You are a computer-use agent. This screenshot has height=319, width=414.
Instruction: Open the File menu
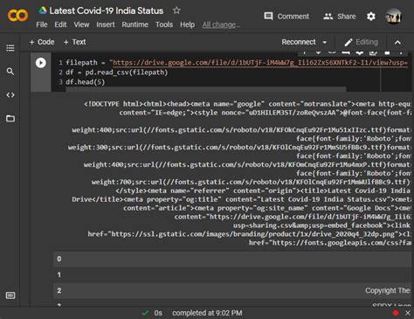click(x=42, y=24)
